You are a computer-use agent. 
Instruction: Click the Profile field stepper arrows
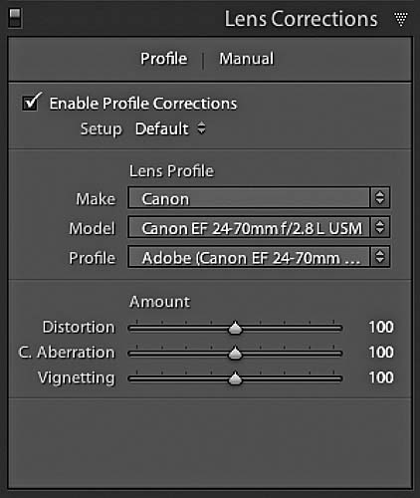click(380, 257)
